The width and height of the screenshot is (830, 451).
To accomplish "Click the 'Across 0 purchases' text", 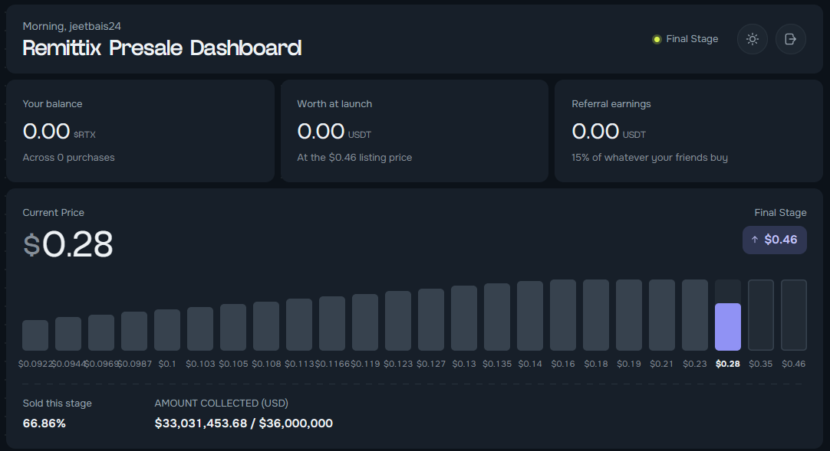I will [x=68, y=158].
